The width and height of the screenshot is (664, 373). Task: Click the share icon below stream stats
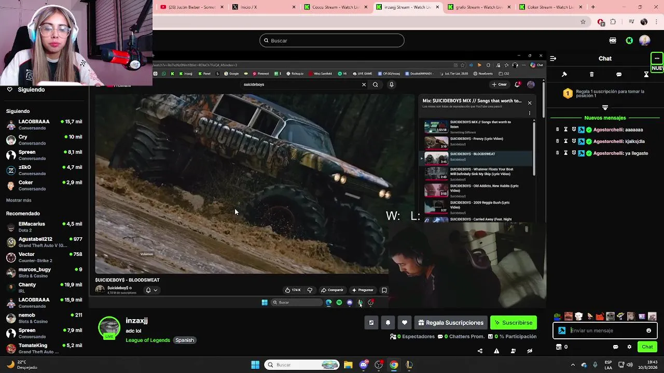pyautogui.click(x=480, y=351)
